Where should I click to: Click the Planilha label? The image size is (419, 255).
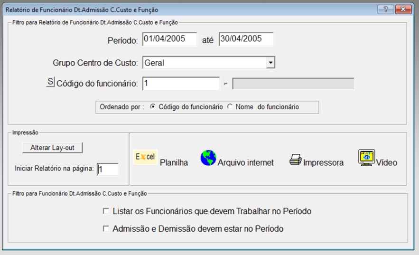click(x=174, y=162)
